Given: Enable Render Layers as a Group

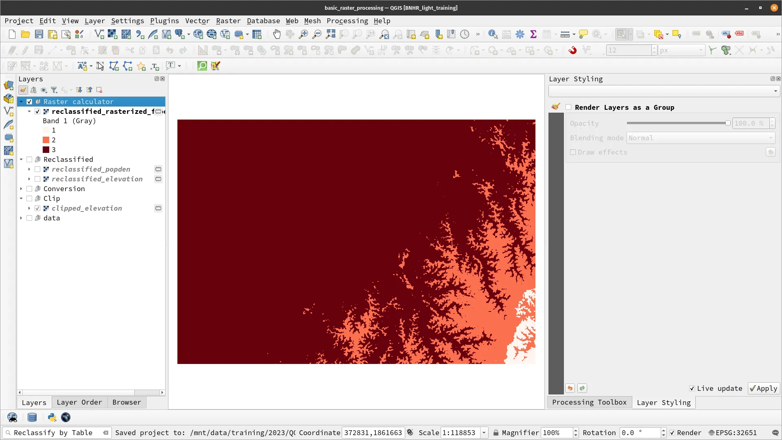Looking at the screenshot, I should (568, 107).
